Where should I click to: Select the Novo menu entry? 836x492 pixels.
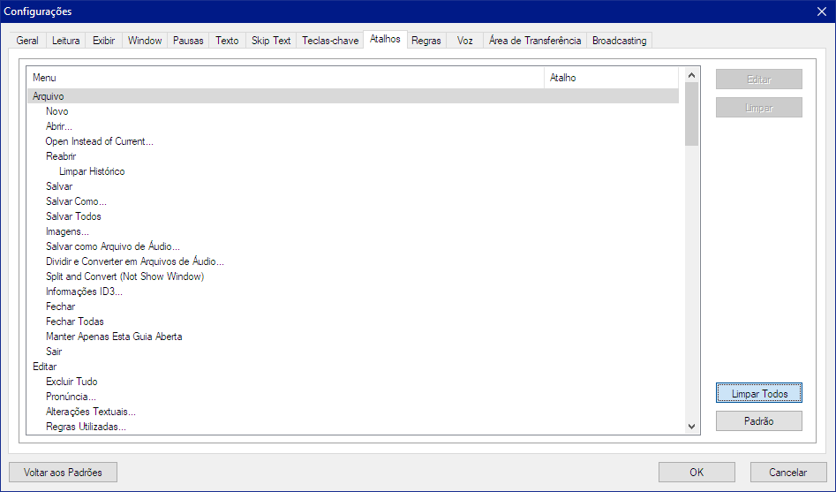[57, 111]
